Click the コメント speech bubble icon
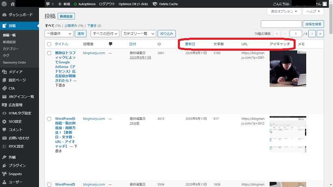The width and height of the screenshot is (333, 187). (x=4, y=129)
